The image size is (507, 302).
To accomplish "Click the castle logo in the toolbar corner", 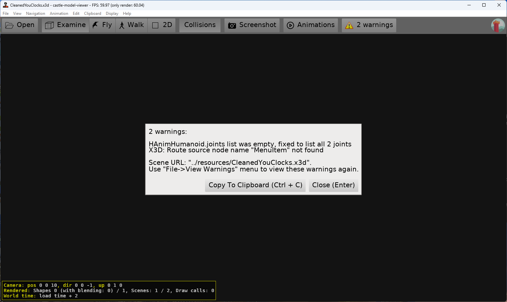I will tap(497, 25).
